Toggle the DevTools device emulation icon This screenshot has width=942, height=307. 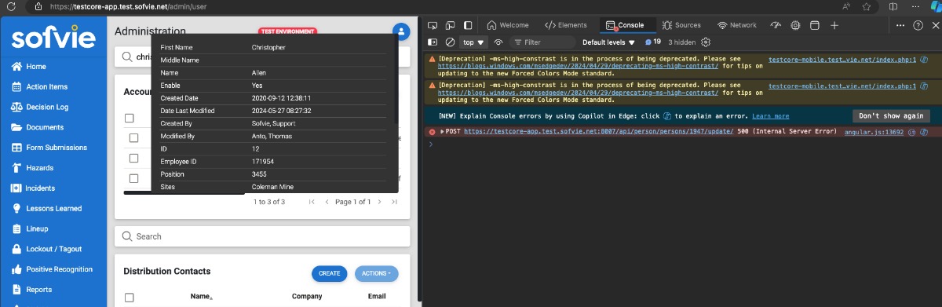451,25
